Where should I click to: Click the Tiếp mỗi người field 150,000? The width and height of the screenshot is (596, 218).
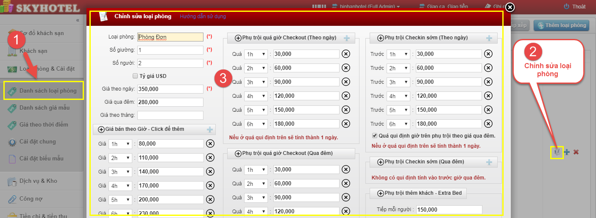(449, 210)
